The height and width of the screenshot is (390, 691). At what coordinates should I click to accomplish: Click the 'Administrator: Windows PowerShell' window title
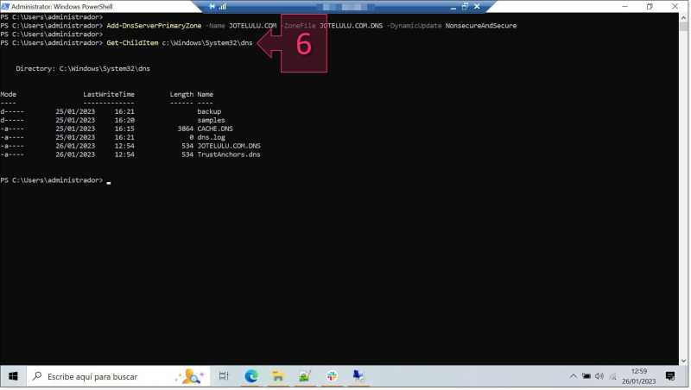61,7
